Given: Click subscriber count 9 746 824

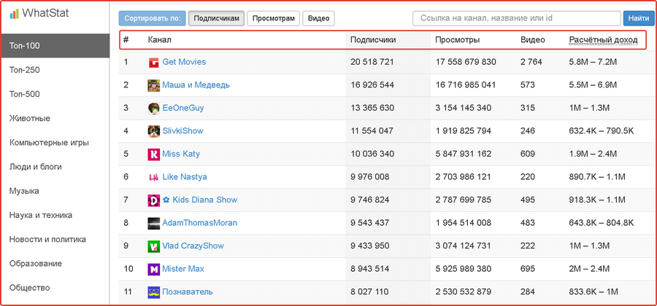Looking at the screenshot, I should pos(369,200).
